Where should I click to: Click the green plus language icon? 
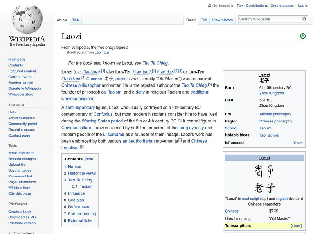coord(302,35)
